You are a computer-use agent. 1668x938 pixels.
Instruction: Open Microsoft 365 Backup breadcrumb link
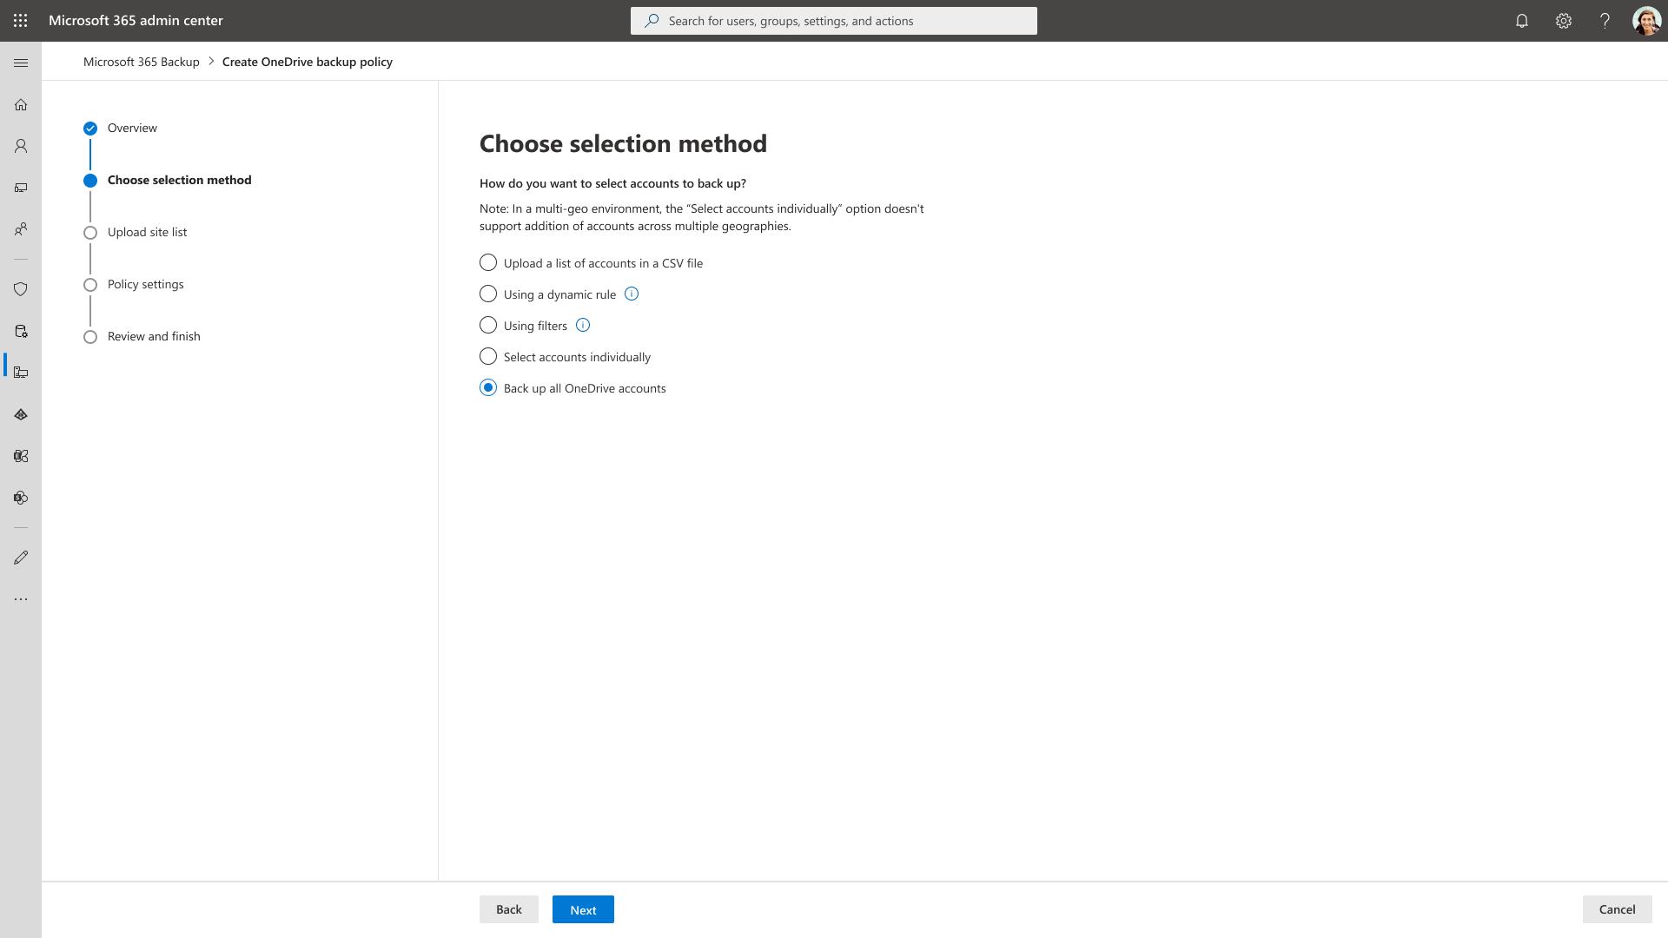coord(142,62)
